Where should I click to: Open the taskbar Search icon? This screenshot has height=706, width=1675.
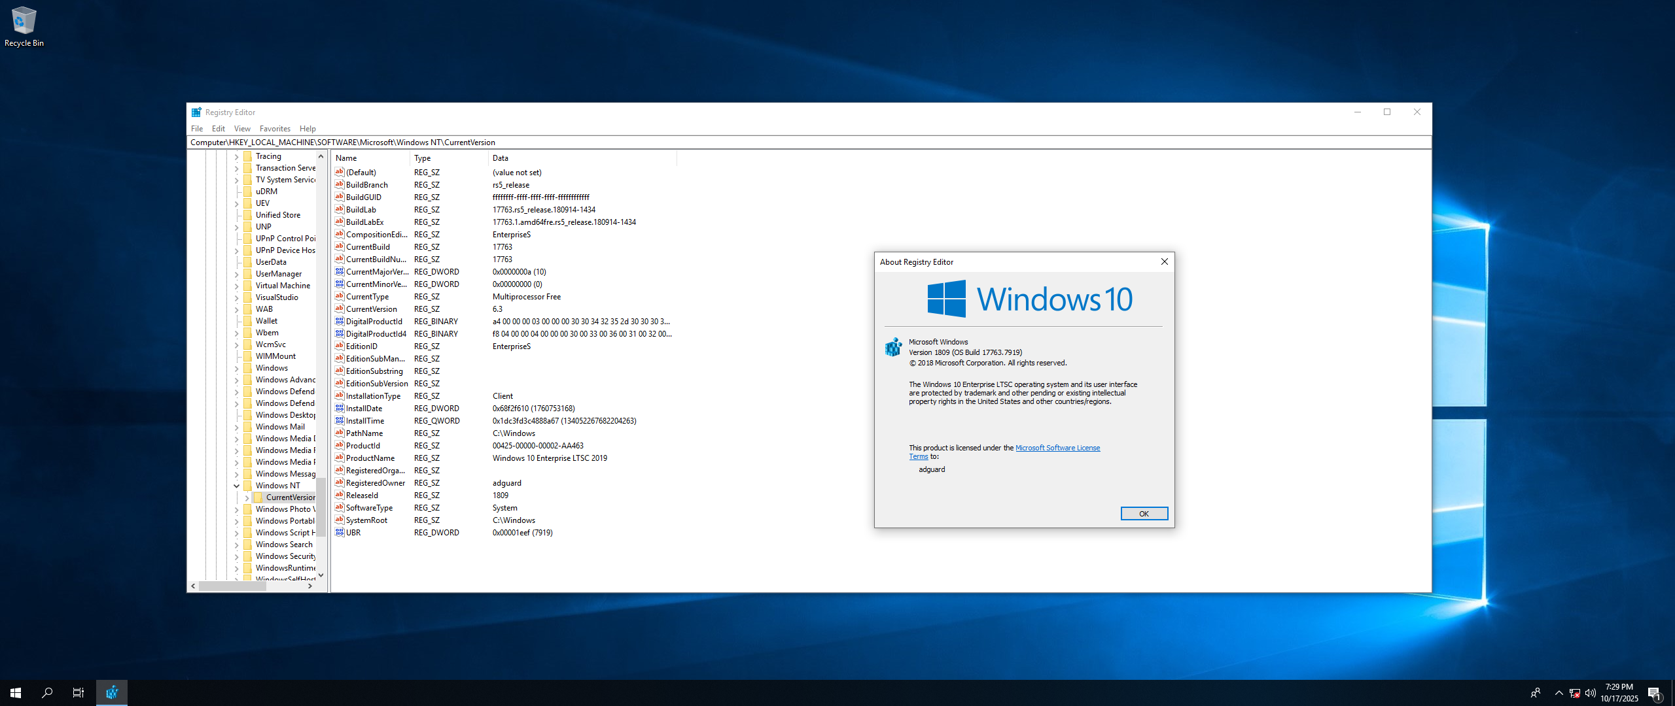pyautogui.click(x=47, y=692)
